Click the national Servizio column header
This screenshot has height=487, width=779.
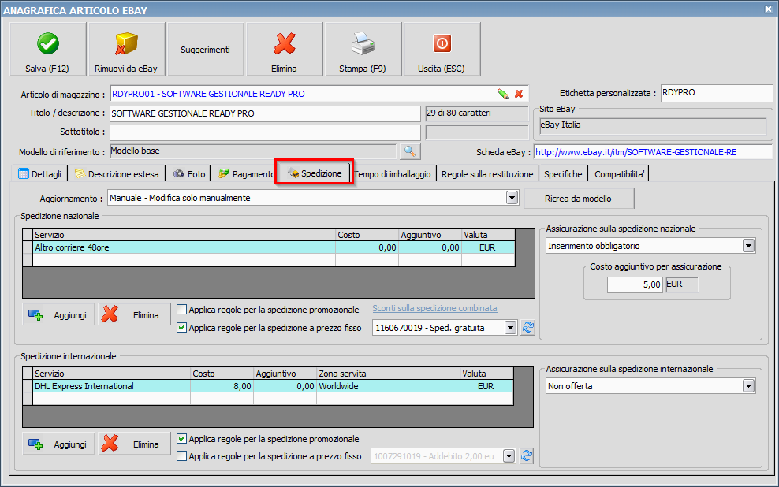point(184,235)
